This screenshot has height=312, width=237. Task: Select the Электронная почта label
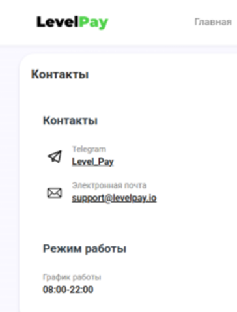coord(109,186)
